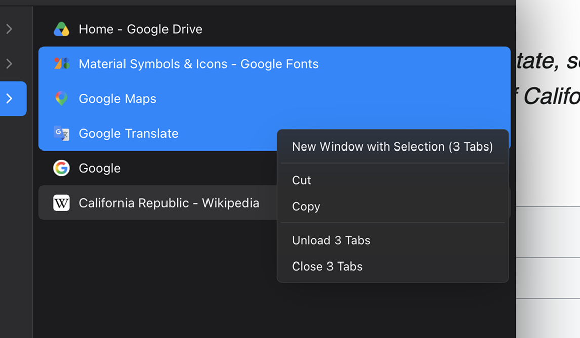
Task: Click the Google G favicon
Action: click(x=61, y=168)
